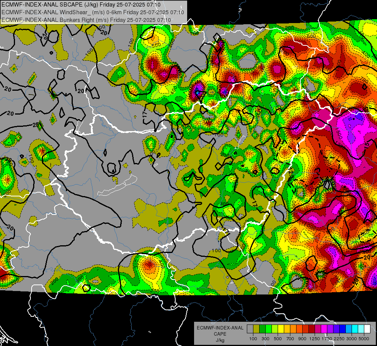The height and width of the screenshot is (346, 377).
Task: Click the Bunkers Right (m/s) title line
Action: pyautogui.click(x=86, y=20)
